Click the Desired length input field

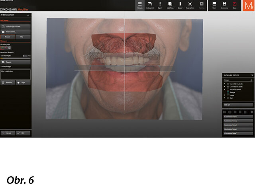click(x=25, y=56)
